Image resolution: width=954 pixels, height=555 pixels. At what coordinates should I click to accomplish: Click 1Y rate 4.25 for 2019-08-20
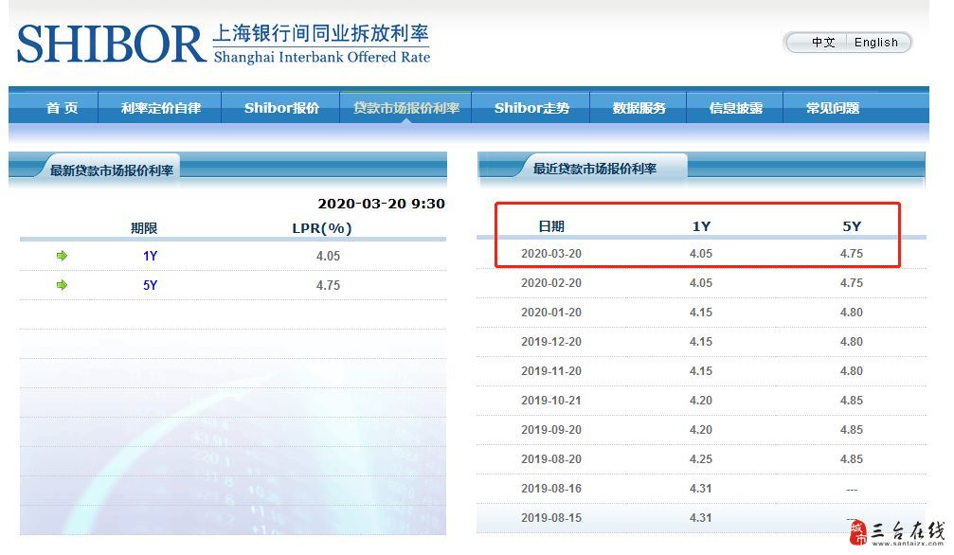[x=701, y=459]
